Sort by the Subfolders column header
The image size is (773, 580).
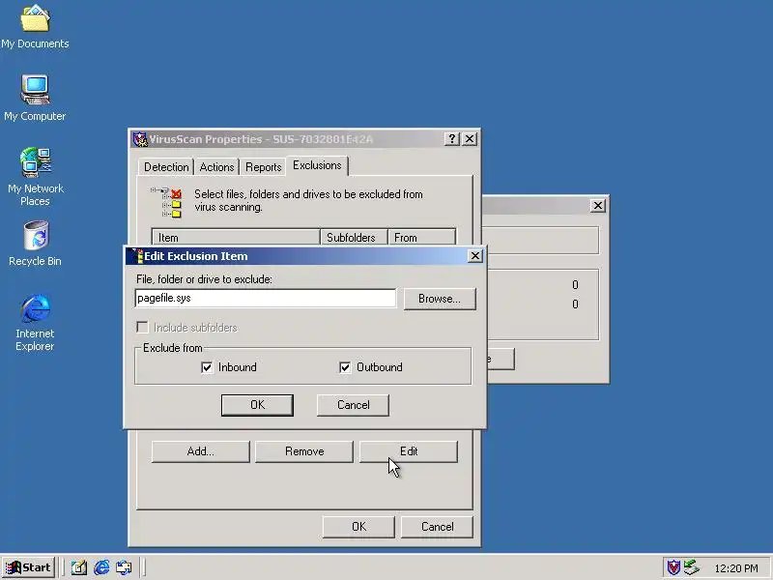click(x=354, y=237)
